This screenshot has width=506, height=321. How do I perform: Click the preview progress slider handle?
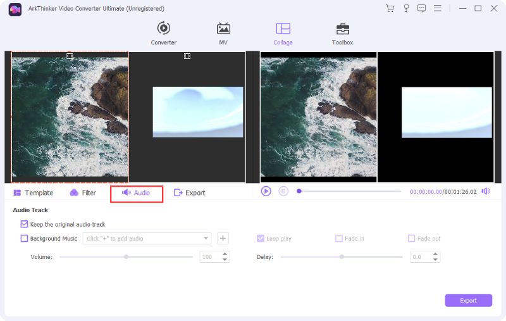[x=299, y=191]
